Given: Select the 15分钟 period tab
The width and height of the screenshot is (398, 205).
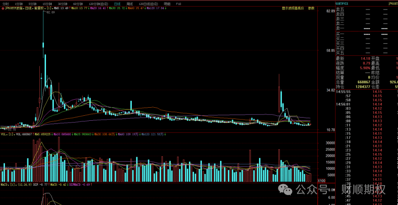Looking at the screenshot, I should pos(47,4).
